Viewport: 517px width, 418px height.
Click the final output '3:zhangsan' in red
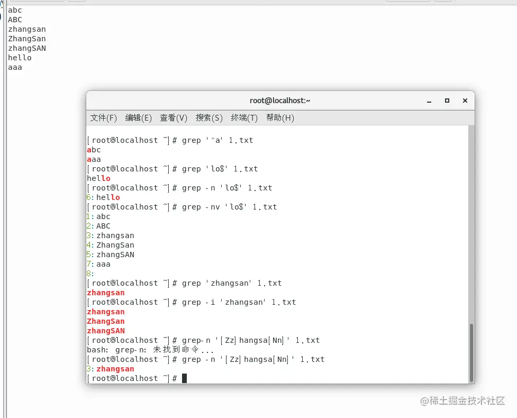point(111,369)
